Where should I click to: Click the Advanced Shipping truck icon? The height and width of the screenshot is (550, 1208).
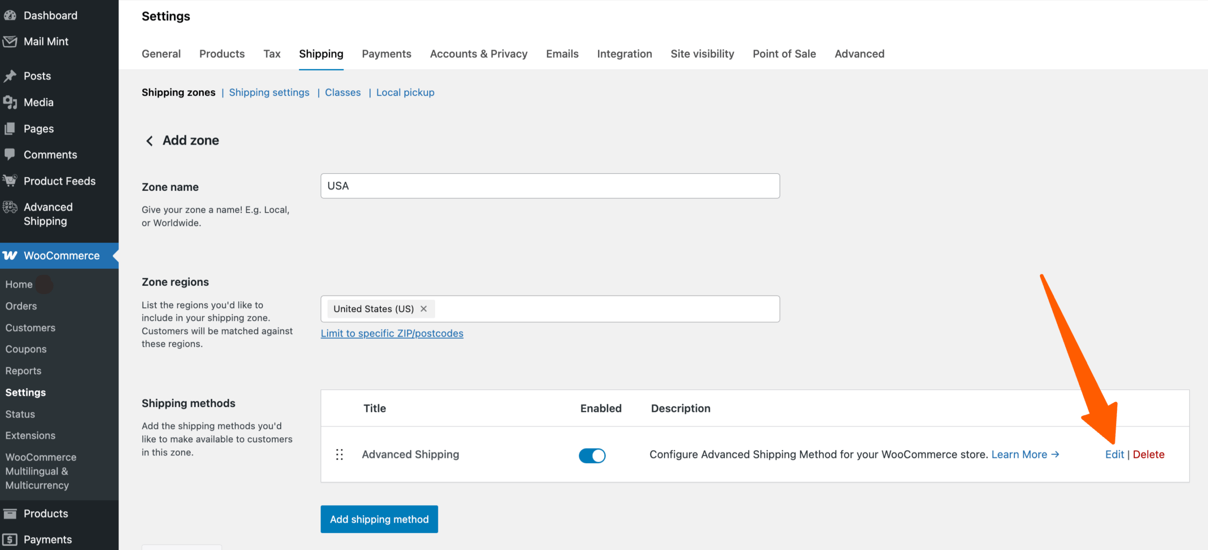[x=10, y=207]
